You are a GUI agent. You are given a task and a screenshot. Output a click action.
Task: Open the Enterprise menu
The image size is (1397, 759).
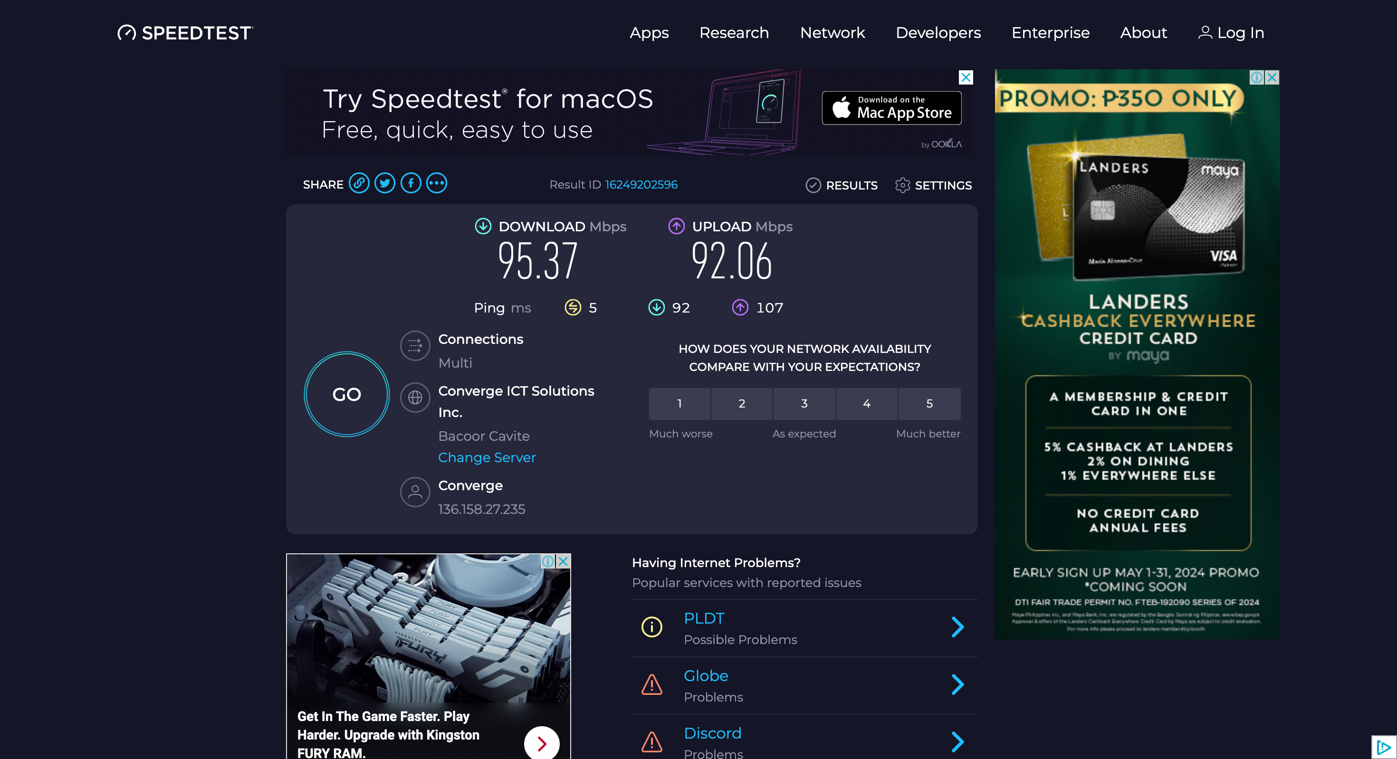[x=1051, y=32]
